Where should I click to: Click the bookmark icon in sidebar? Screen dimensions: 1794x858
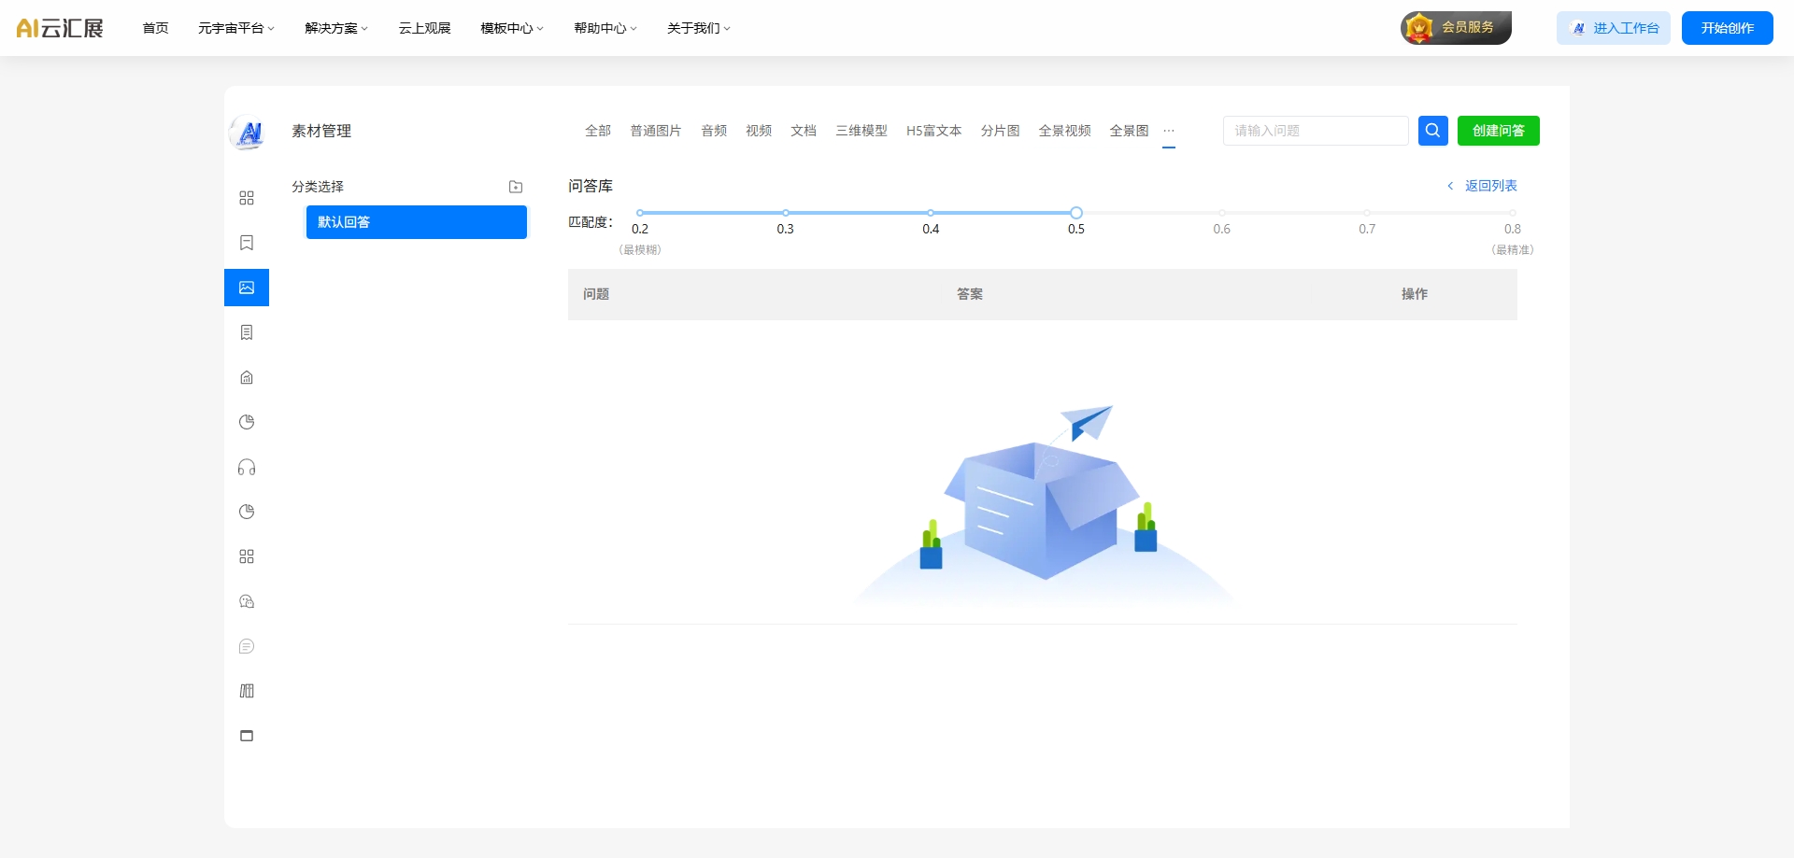pos(247,243)
